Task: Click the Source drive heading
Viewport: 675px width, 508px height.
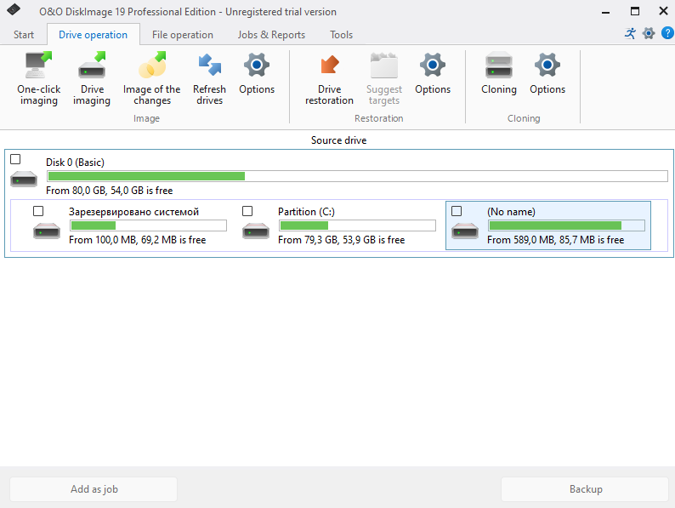Action: tap(339, 140)
